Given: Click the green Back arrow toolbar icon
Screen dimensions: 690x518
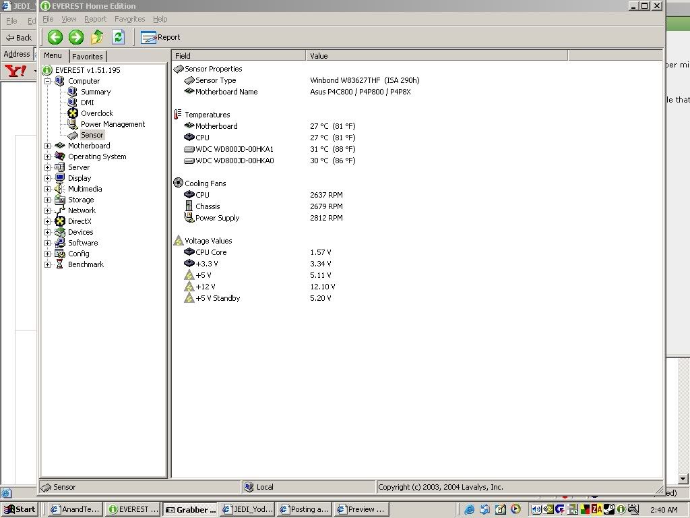Looking at the screenshot, I should (x=55, y=37).
